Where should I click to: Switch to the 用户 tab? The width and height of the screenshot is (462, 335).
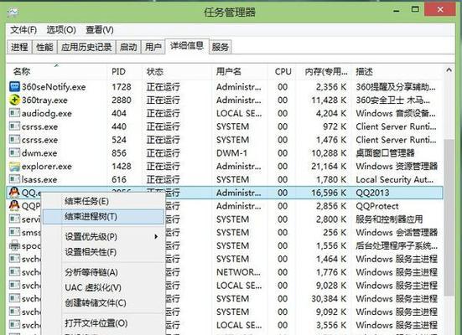pos(153,47)
